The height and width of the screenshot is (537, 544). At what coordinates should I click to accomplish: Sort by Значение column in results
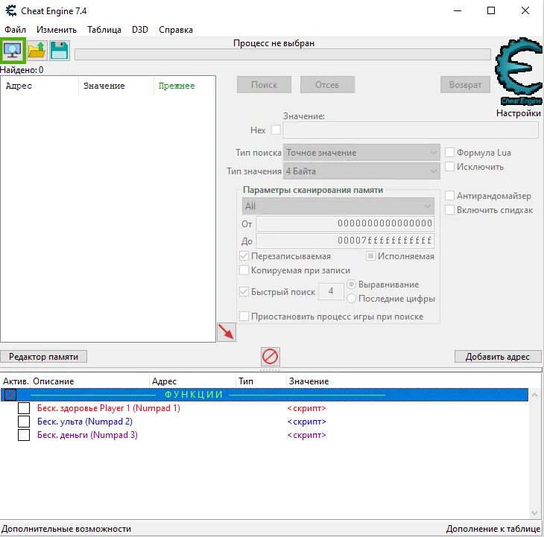[116, 86]
